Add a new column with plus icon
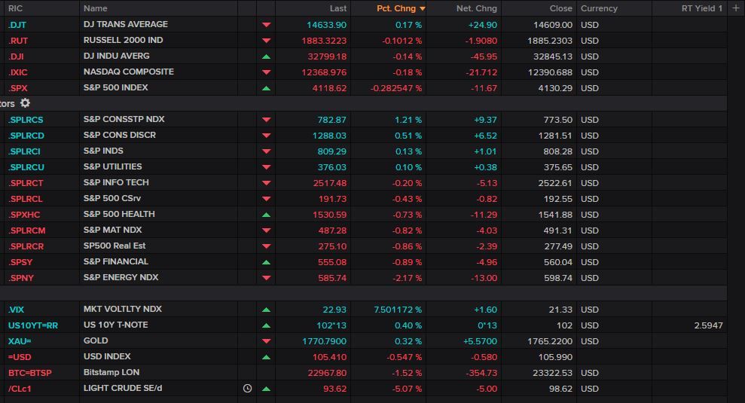 coord(735,8)
